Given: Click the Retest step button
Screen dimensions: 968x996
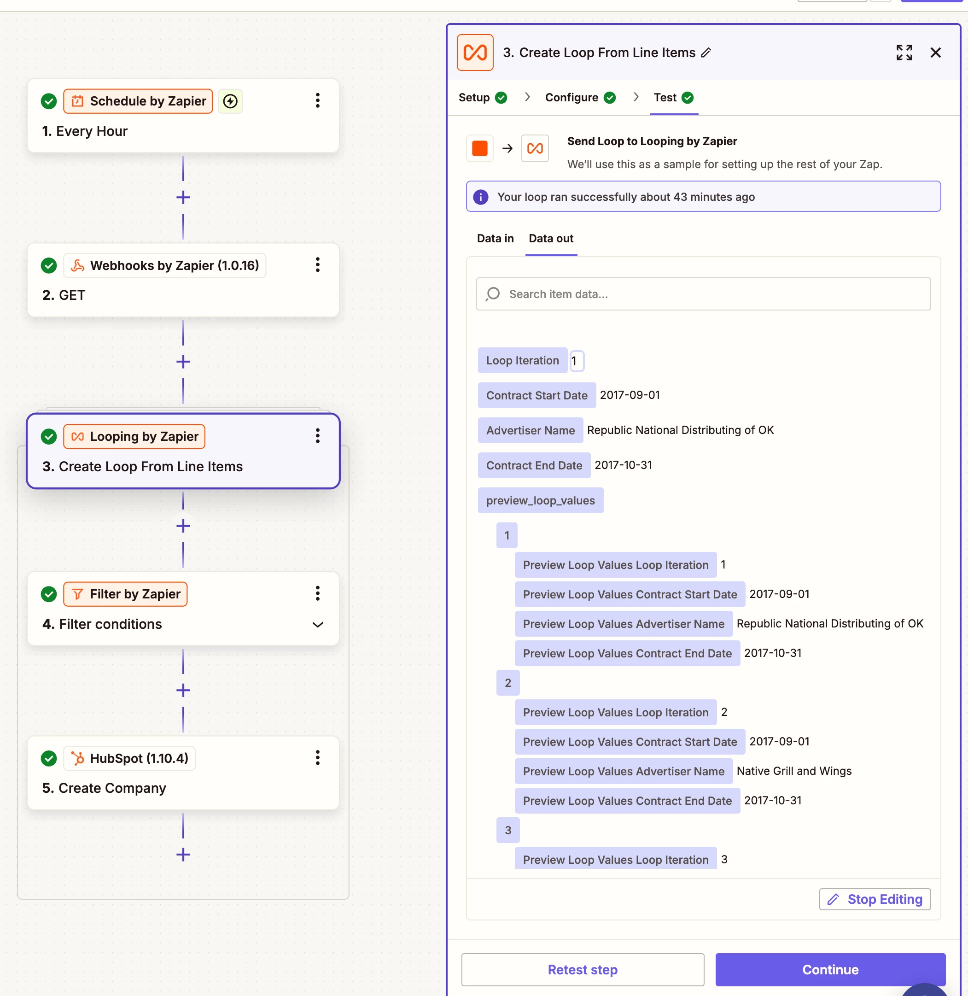Looking at the screenshot, I should [x=583, y=970].
